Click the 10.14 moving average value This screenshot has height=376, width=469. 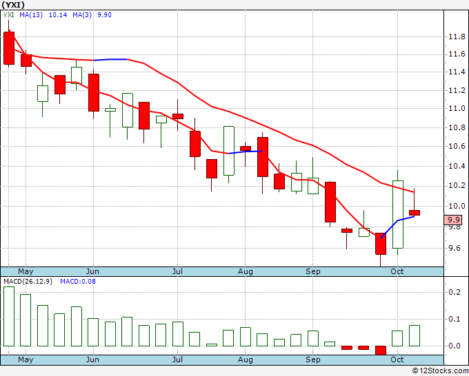pos(58,15)
